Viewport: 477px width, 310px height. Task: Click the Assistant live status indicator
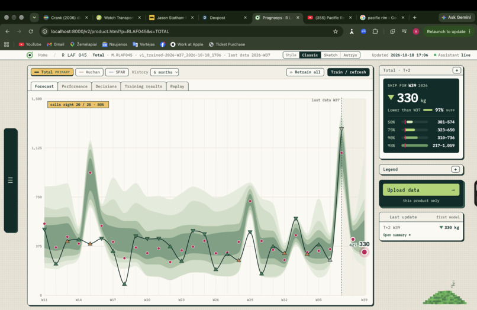[x=452, y=55]
